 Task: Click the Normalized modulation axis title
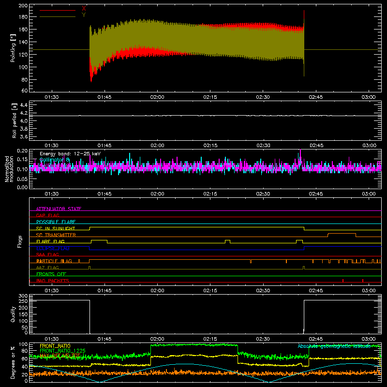tap(9, 169)
